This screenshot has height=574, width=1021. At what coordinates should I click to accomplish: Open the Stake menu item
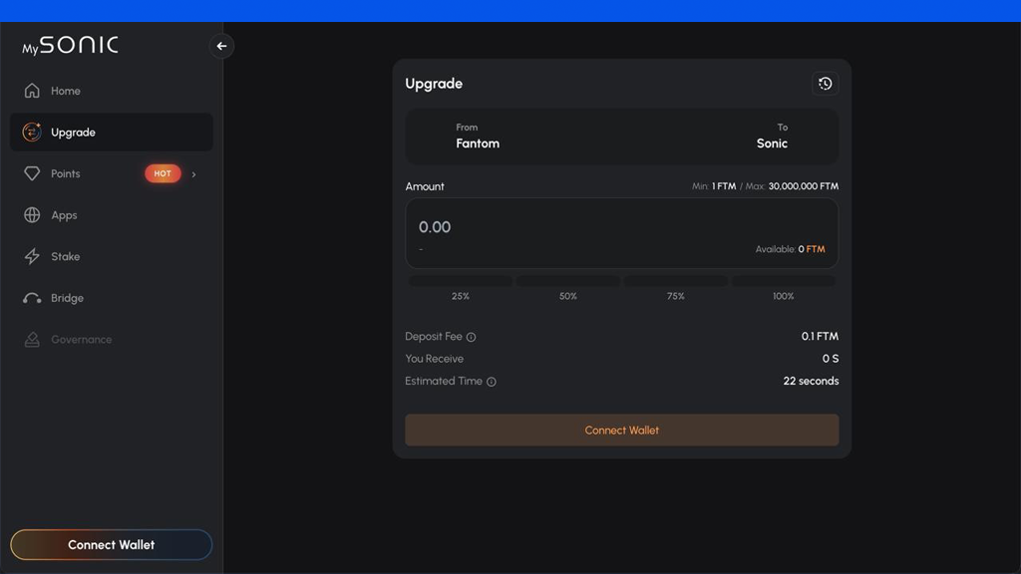pos(112,256)
